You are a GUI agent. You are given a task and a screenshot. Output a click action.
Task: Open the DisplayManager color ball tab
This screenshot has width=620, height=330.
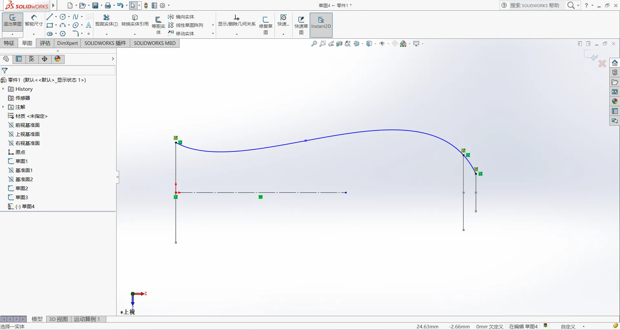pos(57,59)
